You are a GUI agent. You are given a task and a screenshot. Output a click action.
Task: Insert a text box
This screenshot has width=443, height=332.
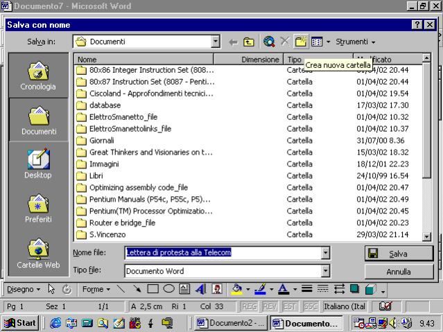pyautogui.click(x=184, y=289)
